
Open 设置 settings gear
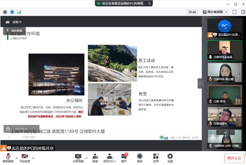pyautogui.click(x=170, y=158)
